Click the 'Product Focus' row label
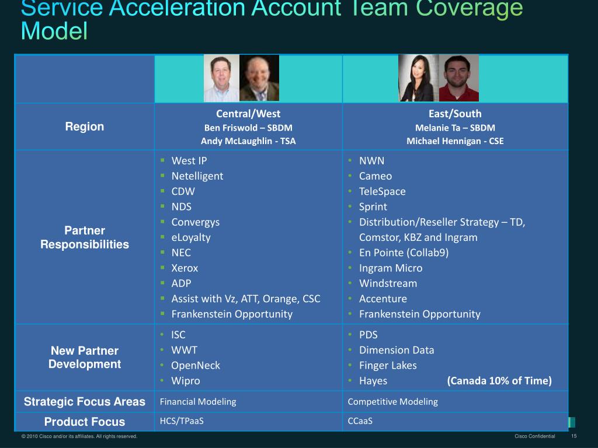Viewport: 598px width, 448px height. pos(84,422)
